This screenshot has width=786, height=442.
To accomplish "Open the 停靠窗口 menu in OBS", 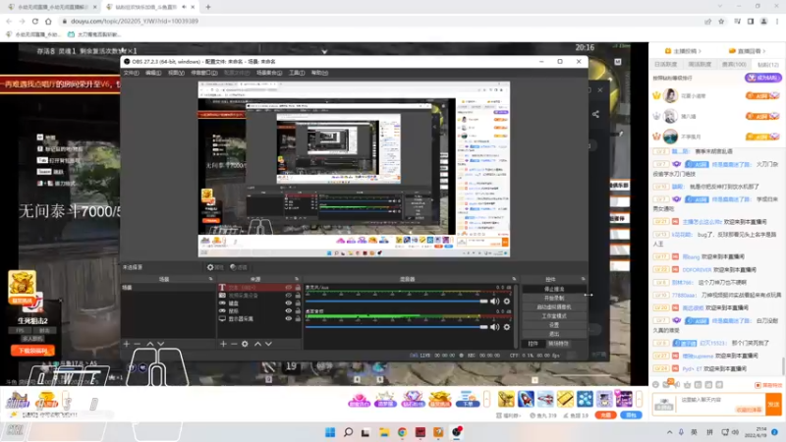I will point(204,73).
